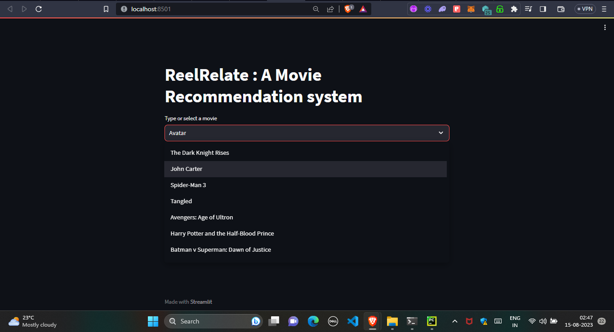Open the Brave hamburger menu
Image resolution: width=614 pixels, height=332 pixels.
tap(604, 9)
